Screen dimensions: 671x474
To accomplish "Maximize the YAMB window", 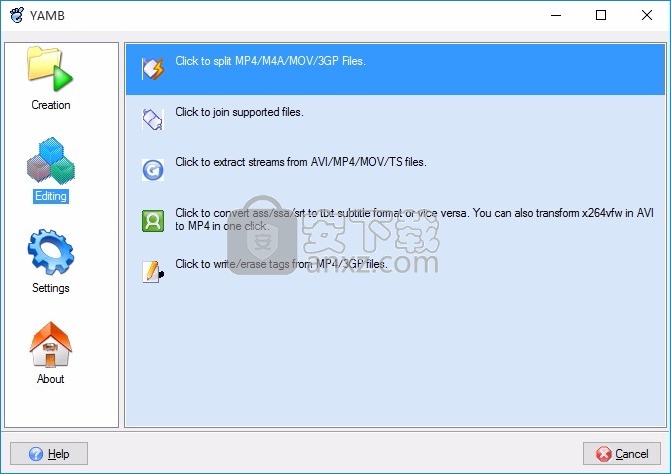I will pos(601,15).
